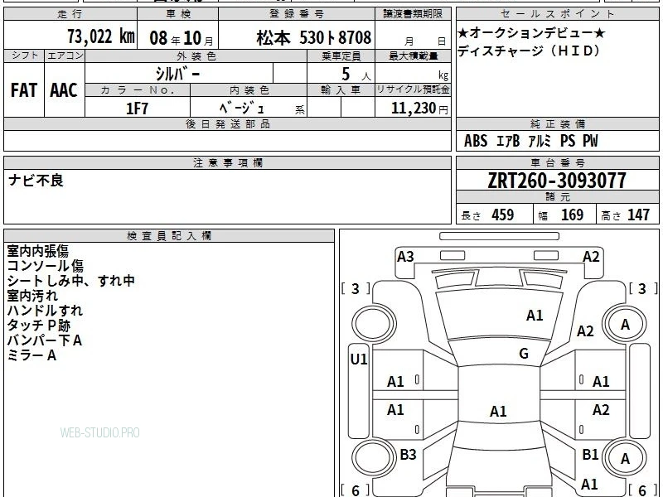This screenshot has height=497, width=663.
Task: Select PS in the genuine equipment row
Action: (568, 141)
